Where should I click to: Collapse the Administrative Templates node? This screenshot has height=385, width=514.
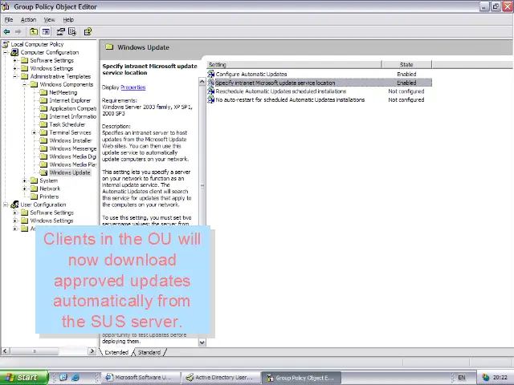pyautogui.click(x=14, y=76)
